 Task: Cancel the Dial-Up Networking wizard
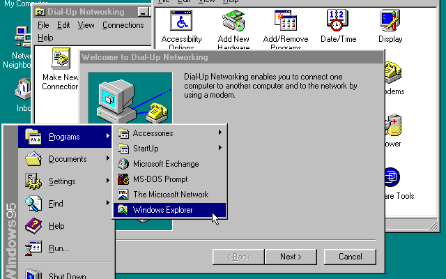[x=350, y=257]
